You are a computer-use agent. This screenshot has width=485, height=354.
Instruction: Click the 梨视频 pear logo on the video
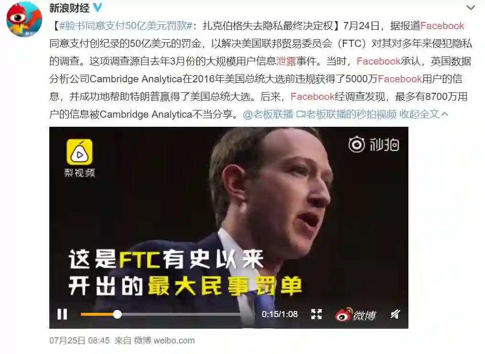point(79,158)
